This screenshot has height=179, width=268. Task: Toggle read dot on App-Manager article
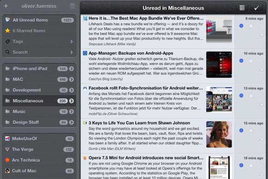tap(241, 61)
